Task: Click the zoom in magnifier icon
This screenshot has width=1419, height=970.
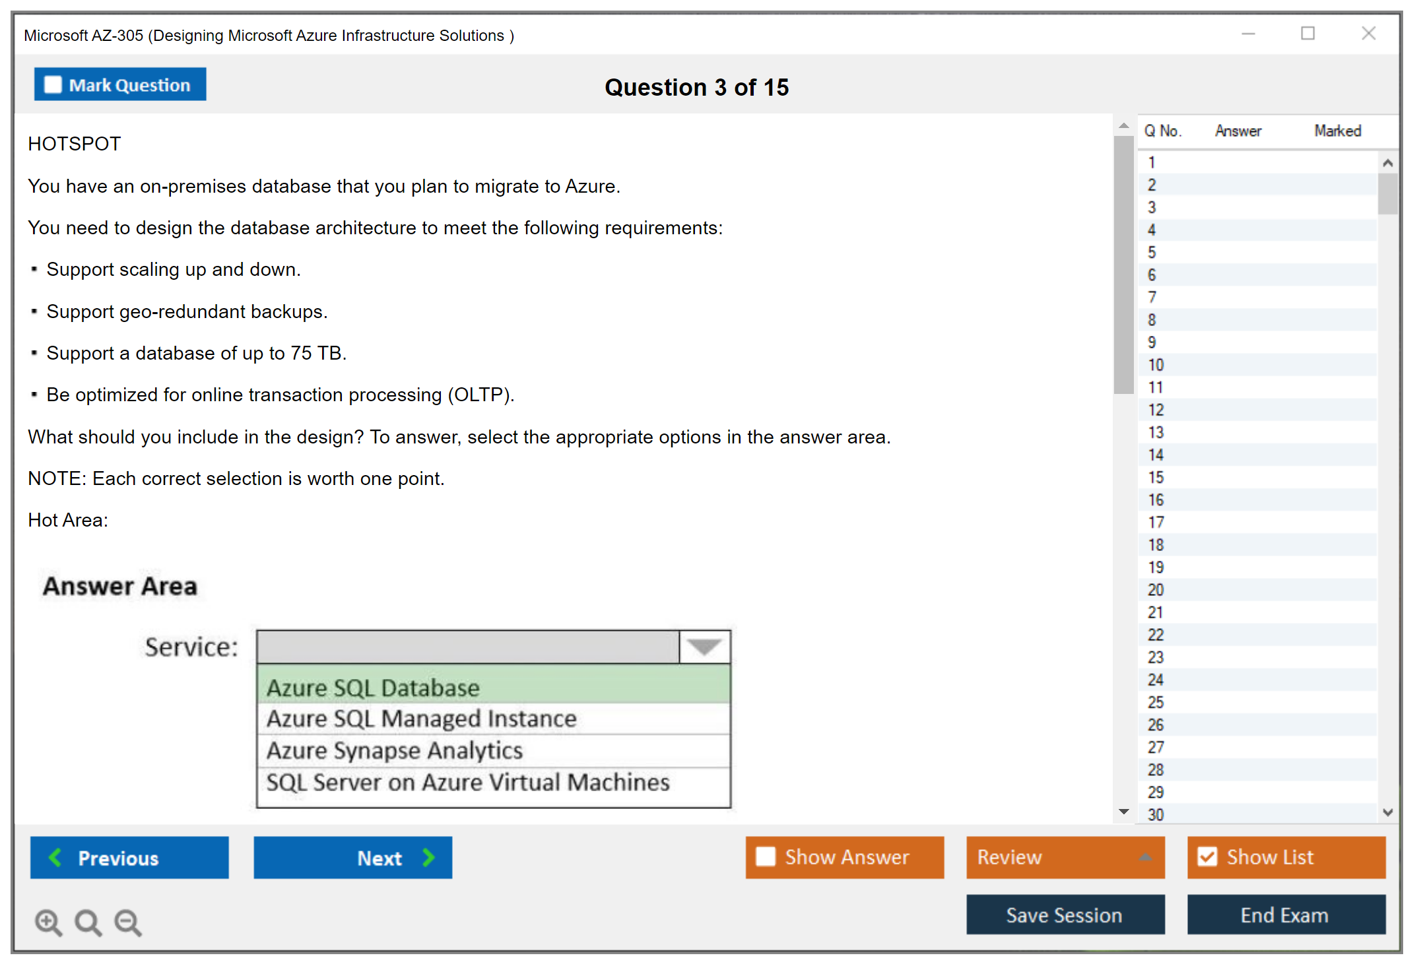Action: (x=48, y=922)
